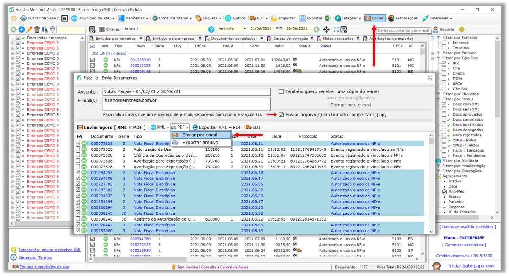Image resolution: width=509 pixels, height=276 pixels.
Task: Select 'Enviar por email' from PDF menu
Action: (x=201, y=135)
